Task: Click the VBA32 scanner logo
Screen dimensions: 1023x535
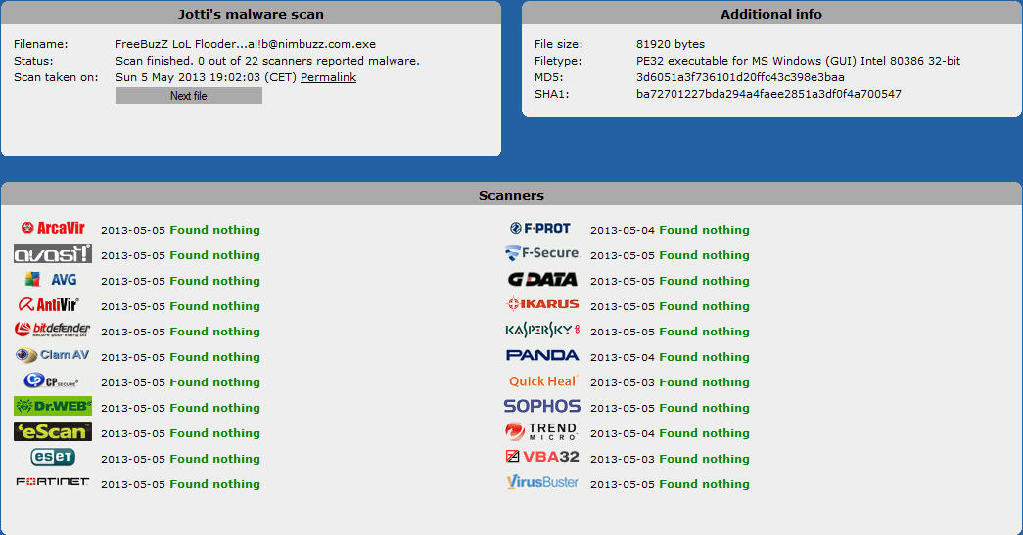Action: click(542, 456)
